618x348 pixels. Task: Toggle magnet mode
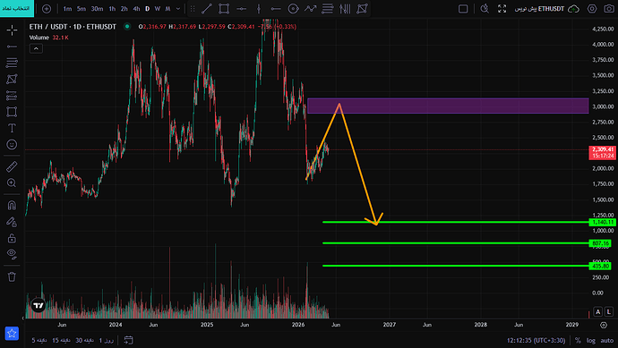pyautogui.click(x=12, y=205)
